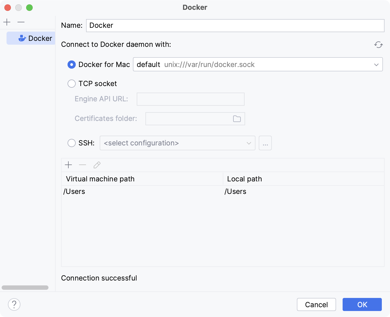Dismiss the dialog with Cancel
The width and height of the screenshot is (390, 317).
316,304
